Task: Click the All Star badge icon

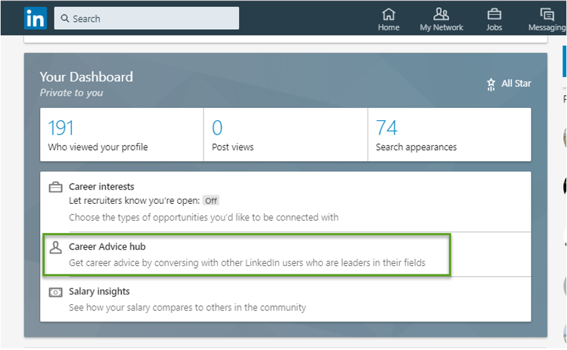Action: [491, 84]
